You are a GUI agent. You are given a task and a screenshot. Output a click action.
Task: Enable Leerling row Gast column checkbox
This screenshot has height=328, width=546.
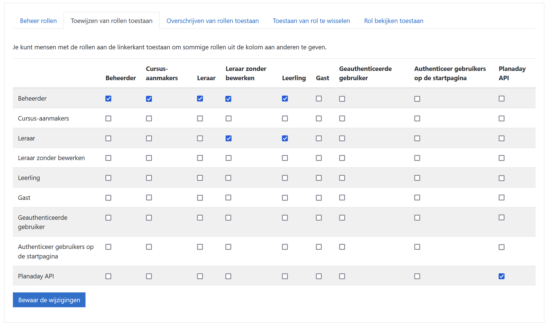(319, 178)
